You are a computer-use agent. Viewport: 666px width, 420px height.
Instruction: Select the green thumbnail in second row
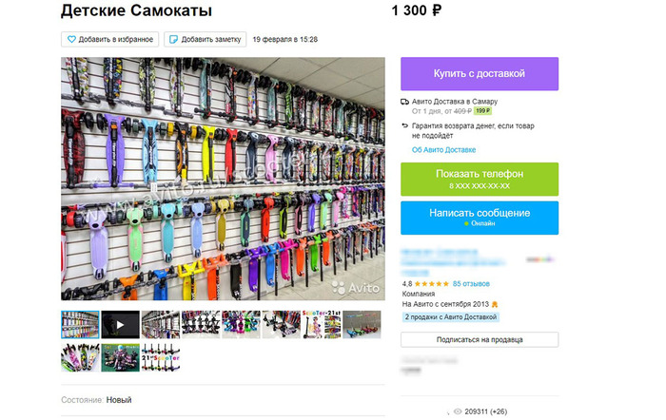tap(120, 357)
